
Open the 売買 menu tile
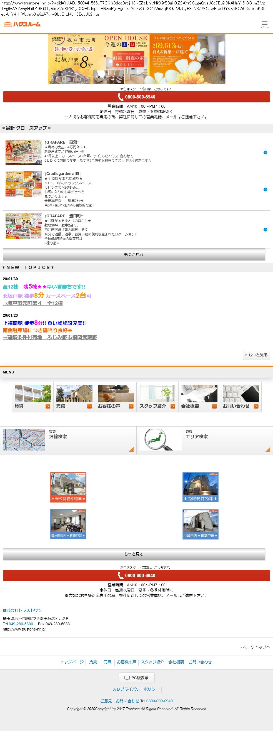pos(74,397)
